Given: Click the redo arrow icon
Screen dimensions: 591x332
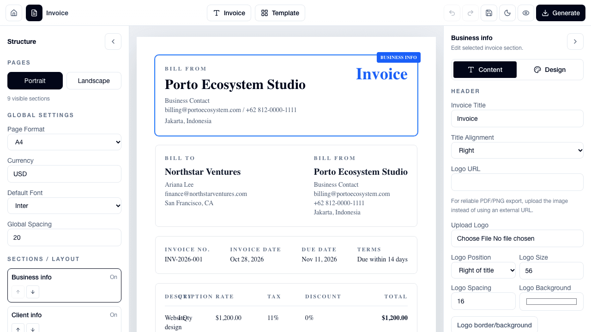Looking at the screenshot, I should (470, 13).
